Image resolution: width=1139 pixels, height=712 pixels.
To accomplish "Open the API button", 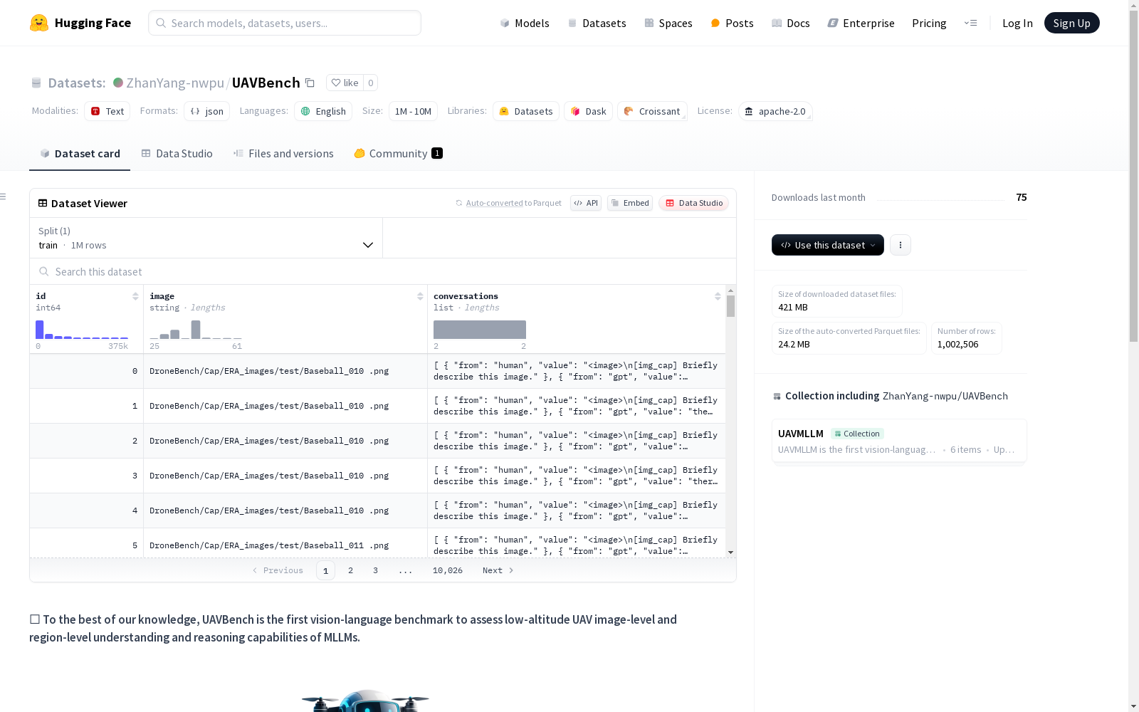I will 586,203.
